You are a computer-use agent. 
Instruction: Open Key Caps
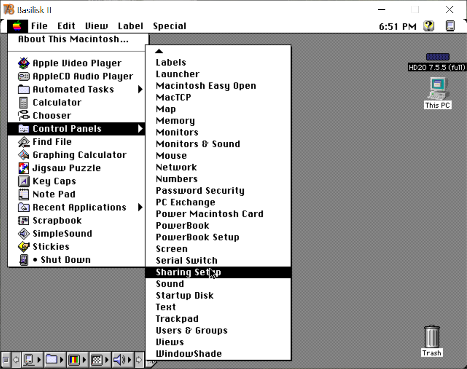coord(76,181)
